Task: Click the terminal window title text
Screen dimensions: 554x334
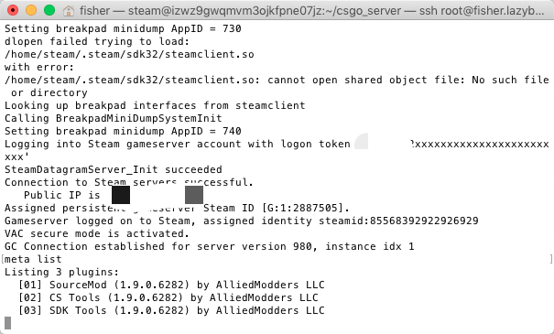Action: coord(311,11)
